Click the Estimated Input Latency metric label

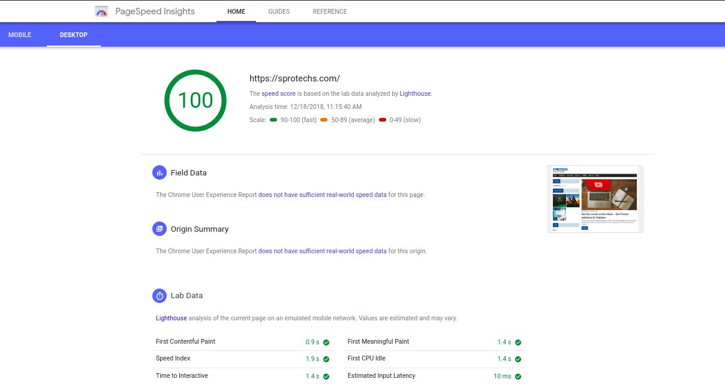coord(381,375)
